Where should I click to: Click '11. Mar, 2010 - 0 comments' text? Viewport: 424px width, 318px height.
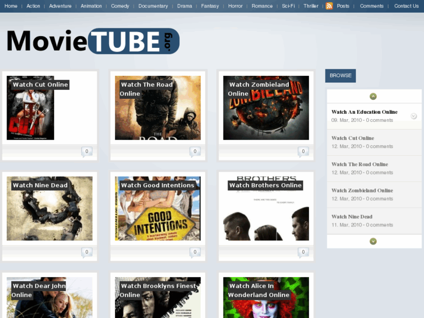[x=362, y=225]
